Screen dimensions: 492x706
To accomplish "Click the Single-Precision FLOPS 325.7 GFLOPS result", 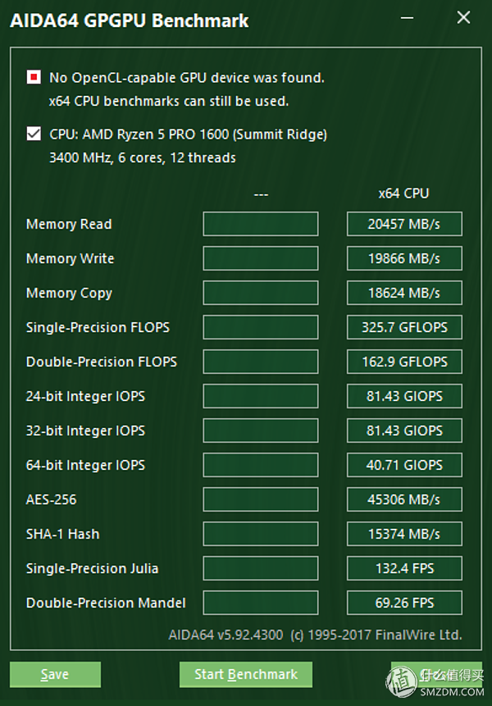I will point(404,327).
